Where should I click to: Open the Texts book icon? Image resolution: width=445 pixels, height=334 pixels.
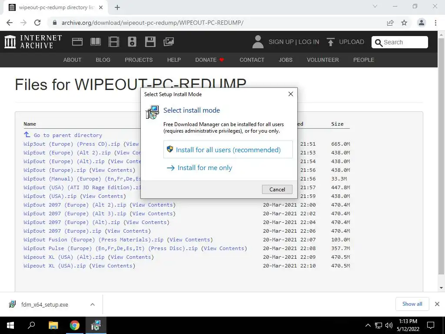[95, 42]
